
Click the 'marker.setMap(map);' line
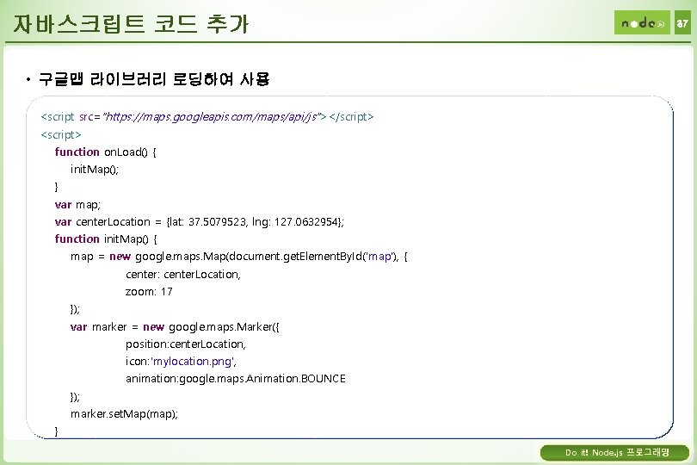pos(124,414)
